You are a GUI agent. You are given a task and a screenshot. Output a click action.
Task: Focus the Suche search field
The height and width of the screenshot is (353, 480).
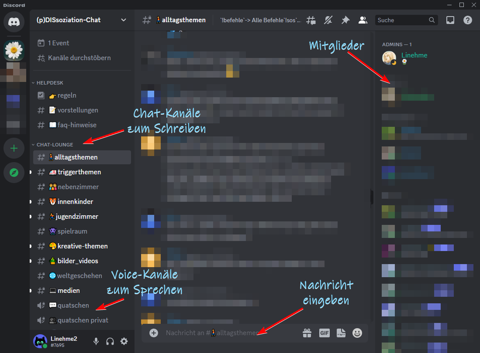tap(407, 20)
